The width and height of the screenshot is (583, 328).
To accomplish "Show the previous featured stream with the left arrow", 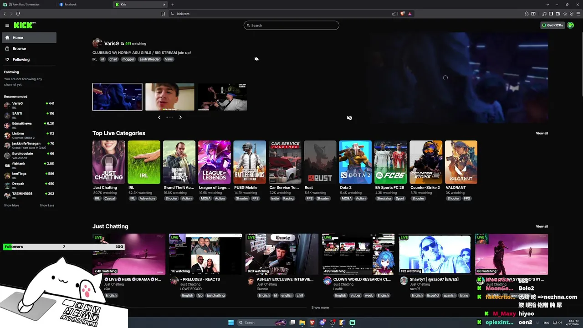I will [x=159, y=118].
